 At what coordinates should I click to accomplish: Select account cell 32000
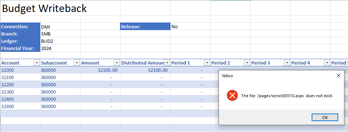[20, 70]
